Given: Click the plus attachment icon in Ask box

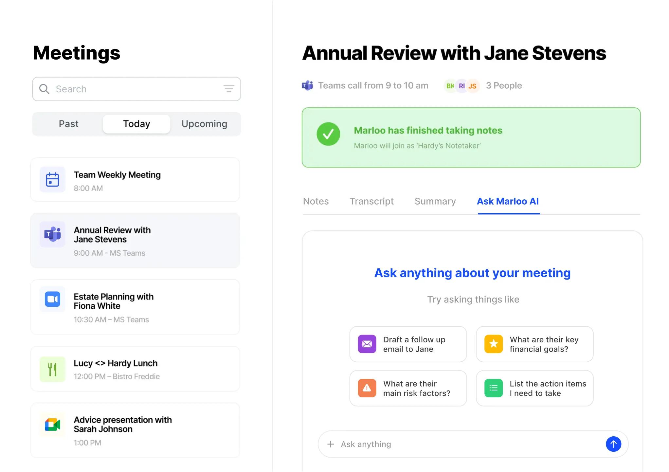Looking at the screenshot, I should pyautogui.click(x=331, y=444).
